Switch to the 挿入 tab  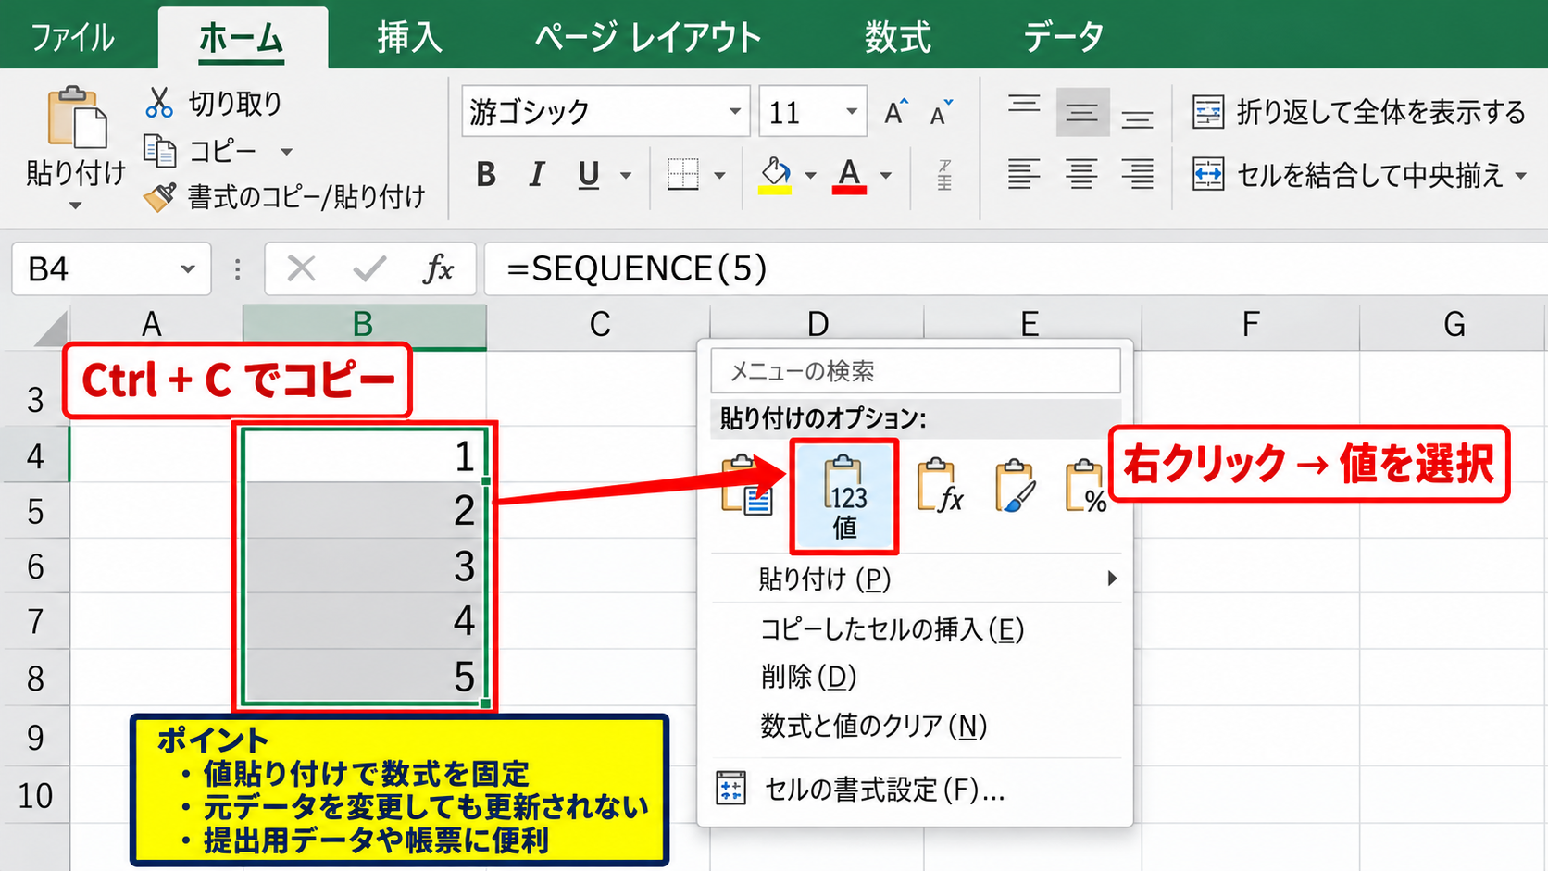pos(409,38)
